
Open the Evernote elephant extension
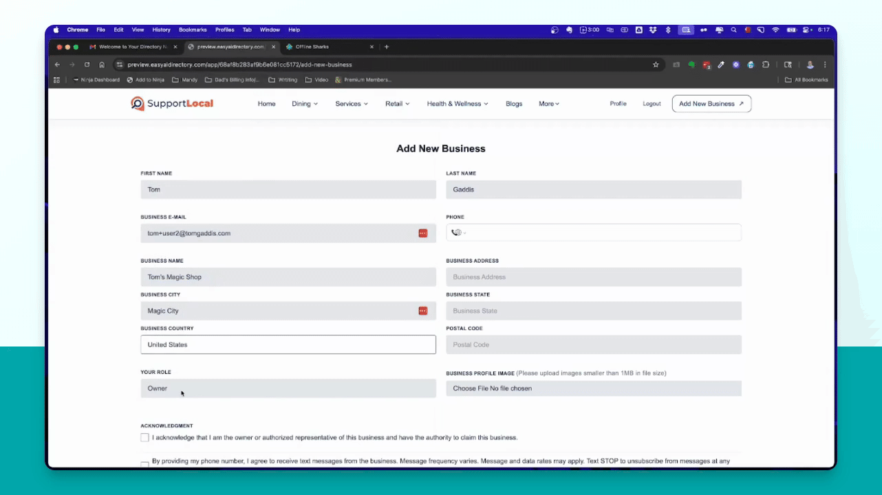(x=691, y=65)
